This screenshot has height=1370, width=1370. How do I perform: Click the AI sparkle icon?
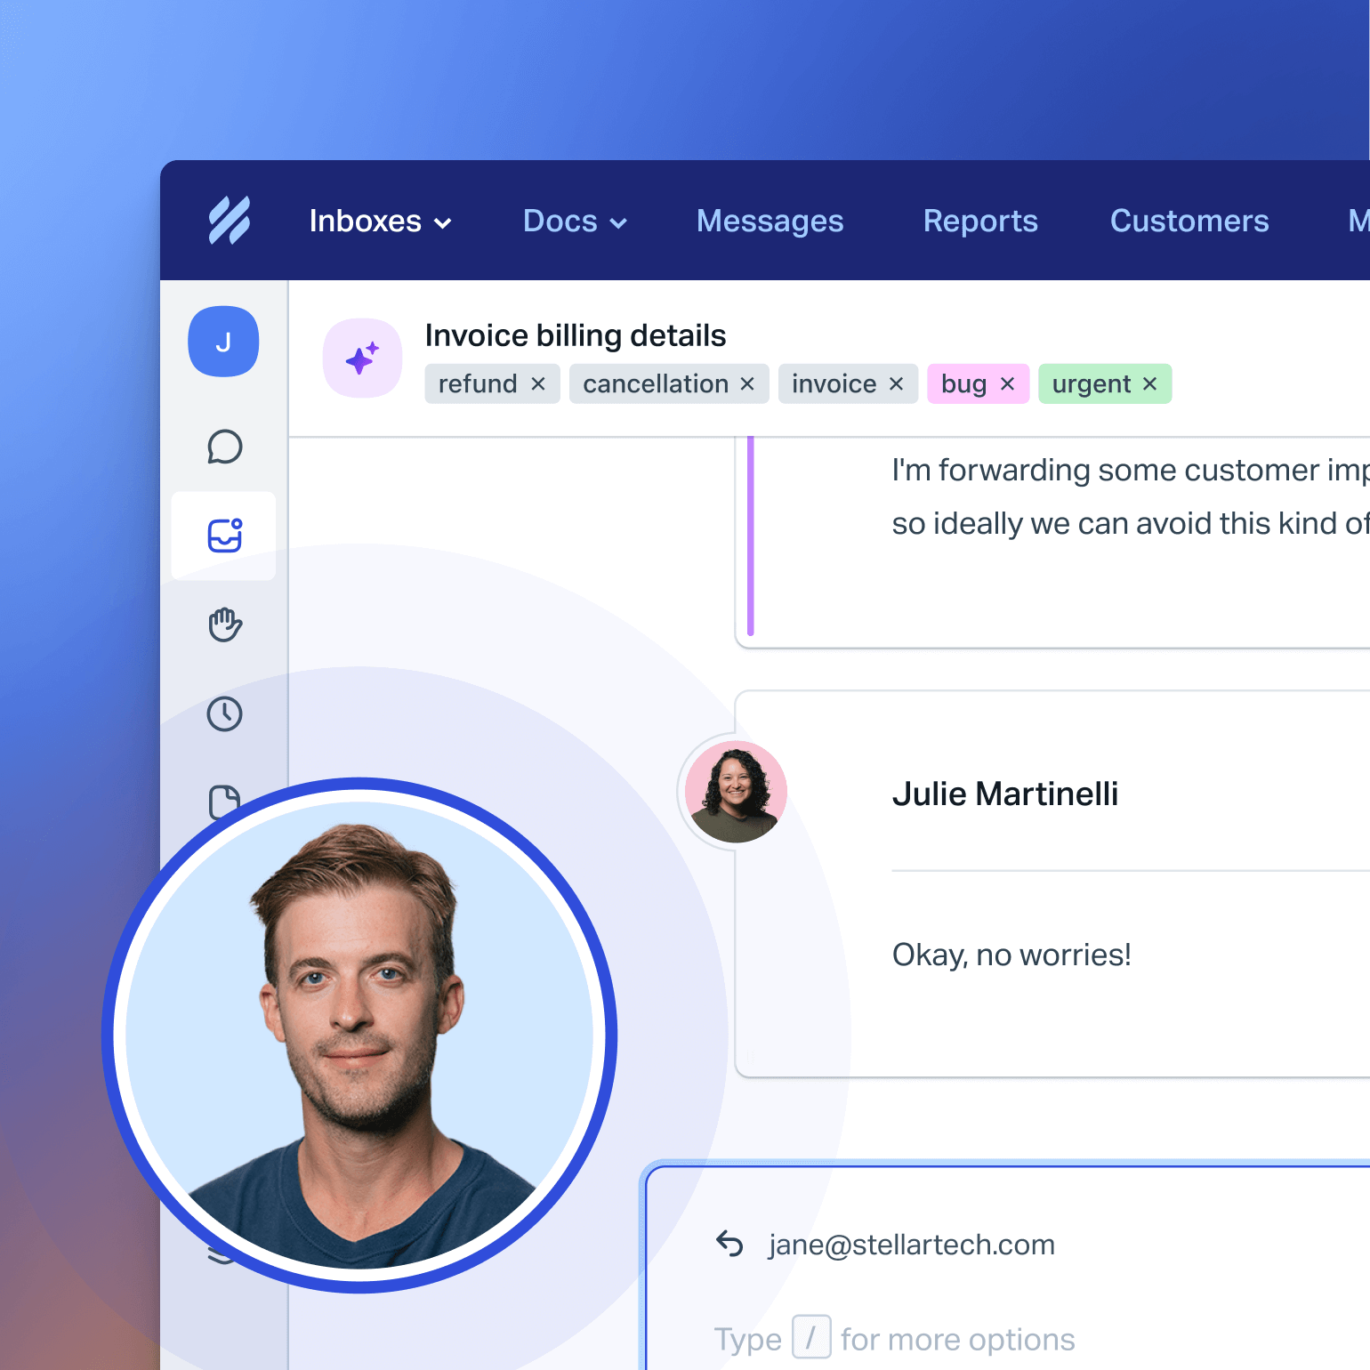coord(362,359)
